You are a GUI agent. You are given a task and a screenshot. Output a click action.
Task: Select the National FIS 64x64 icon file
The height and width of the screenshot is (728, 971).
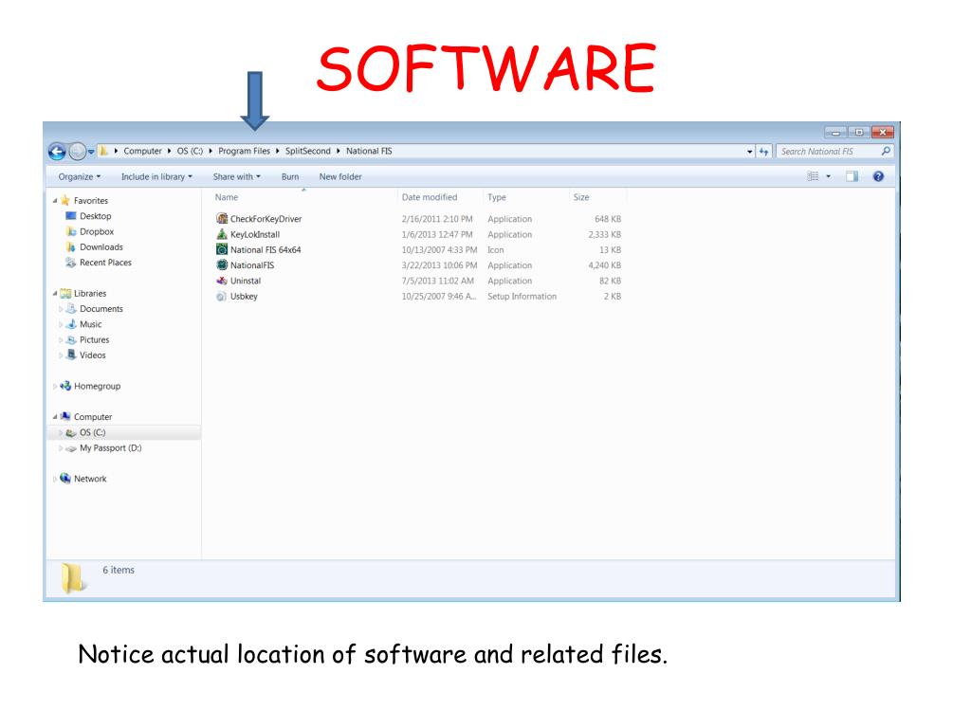point(222,249)
